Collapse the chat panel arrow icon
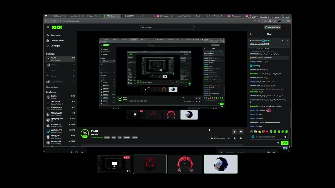This screenshot has width=335, height=188. tap(251, 34)
